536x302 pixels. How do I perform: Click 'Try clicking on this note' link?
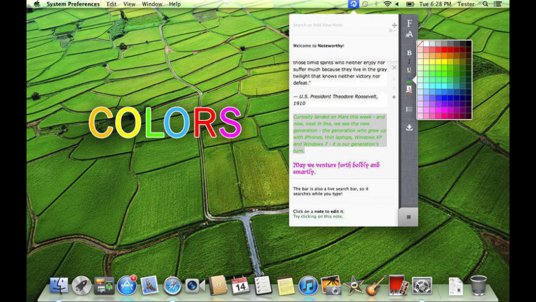point(318,217)
